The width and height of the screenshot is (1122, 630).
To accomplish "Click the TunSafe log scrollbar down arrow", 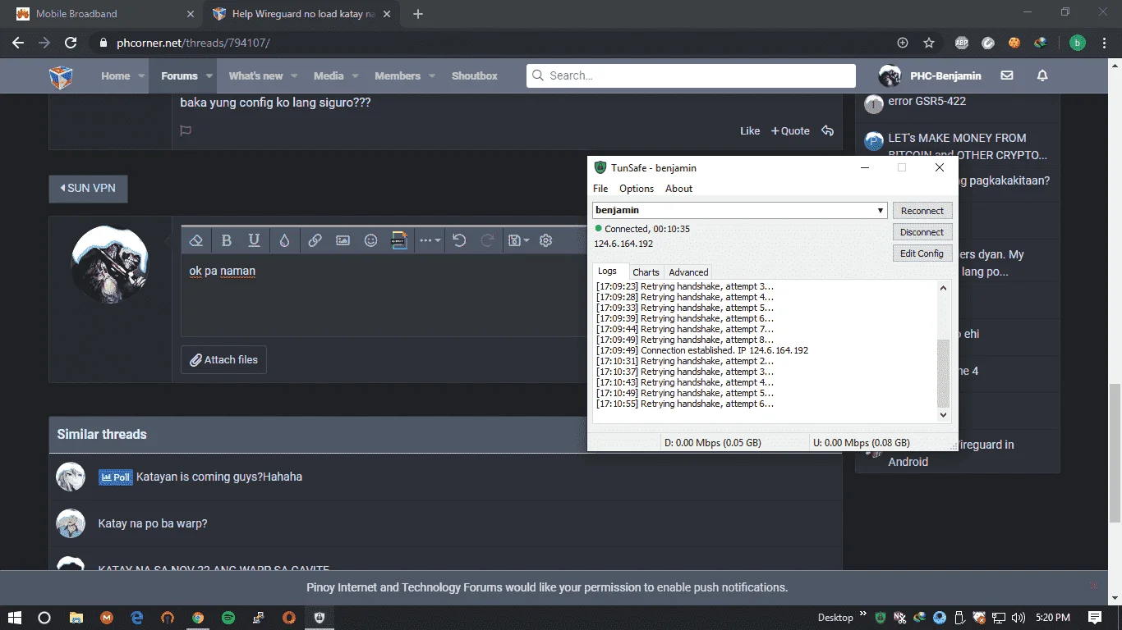I will coord(943,416).
